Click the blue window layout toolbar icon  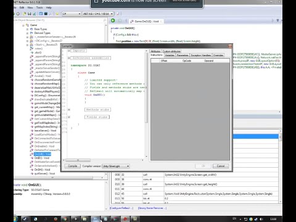tap(41, 14)
